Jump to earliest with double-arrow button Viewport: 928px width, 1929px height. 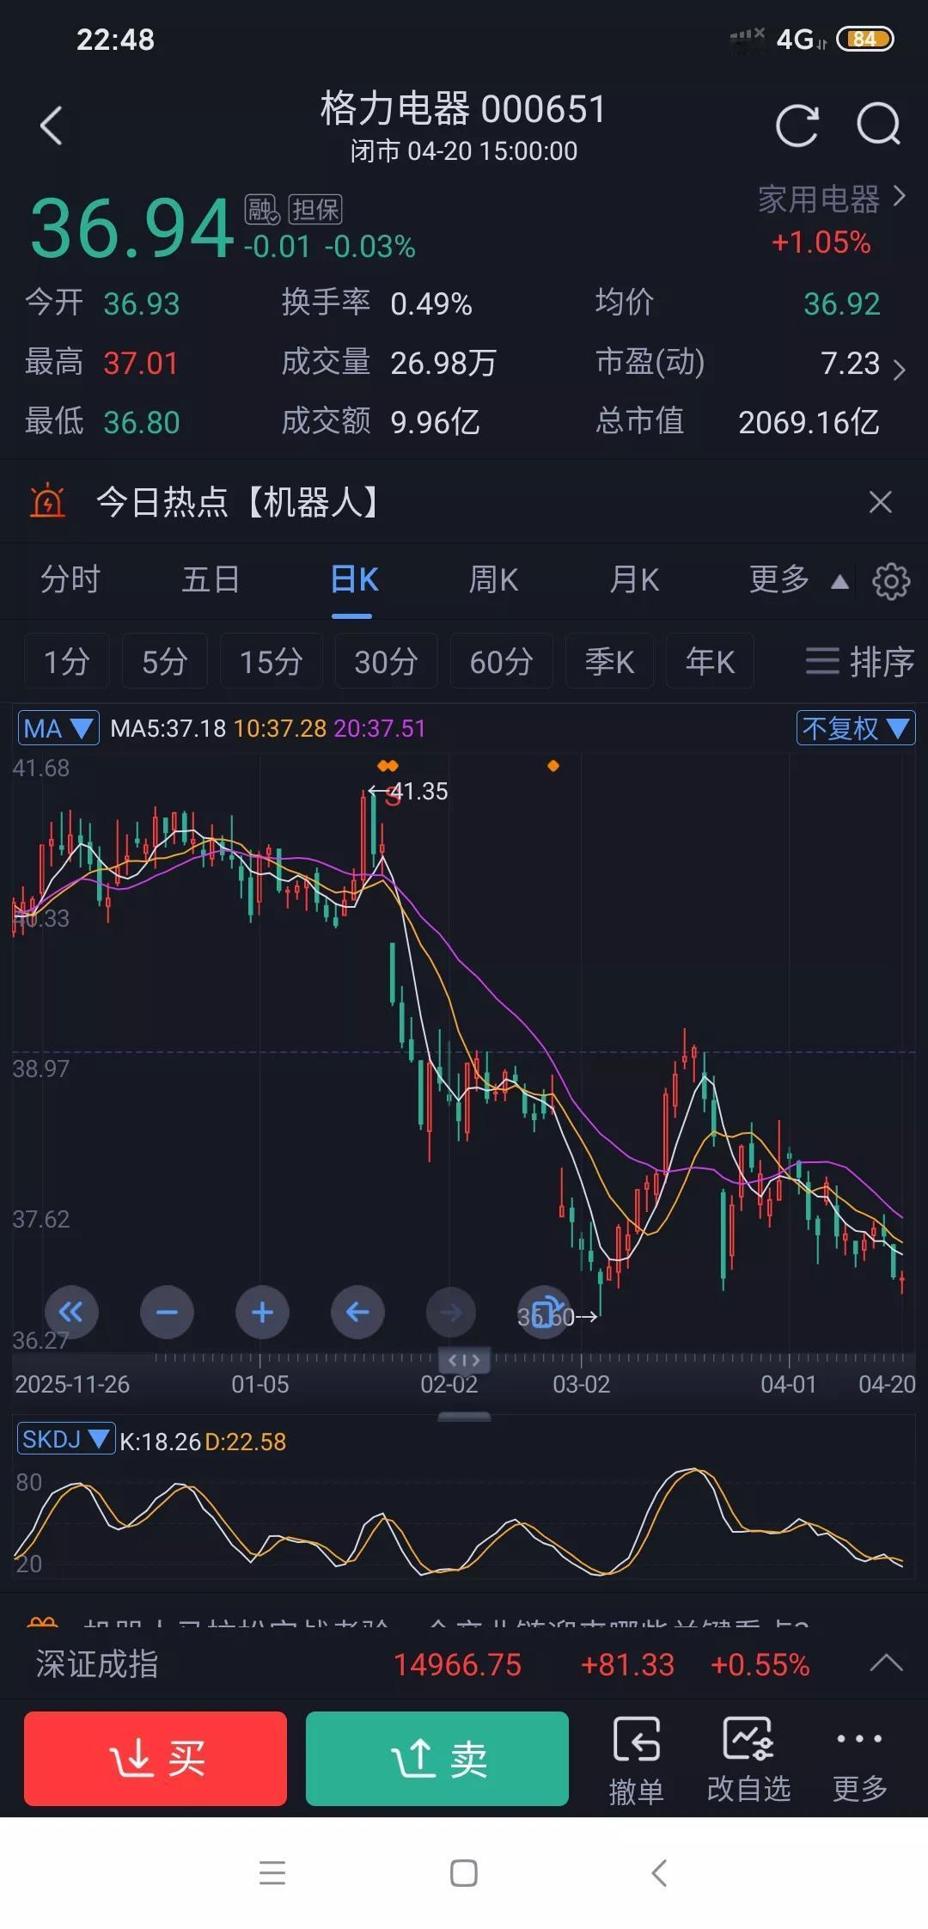[71, 1312]
